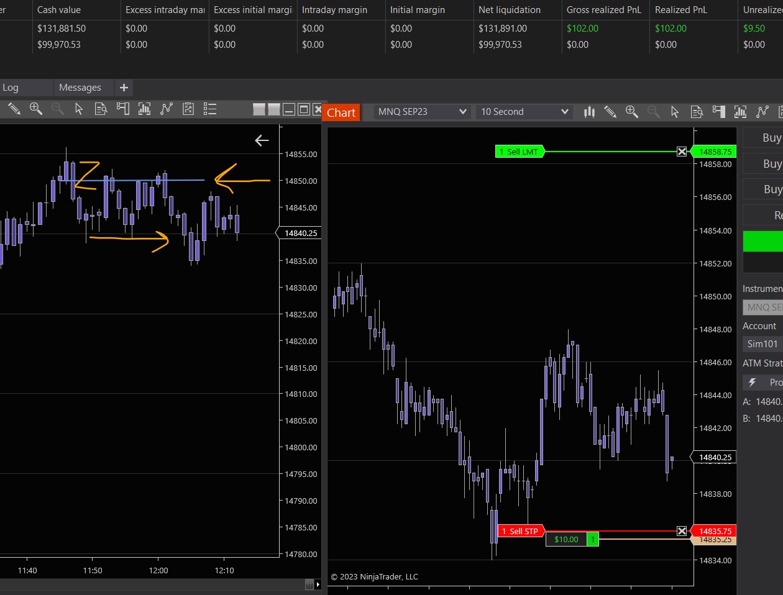Screen dimensions: 783x595
Task: Toggle Chart Trader panel icon on right chart toolbar
Action: pos(719,112)
